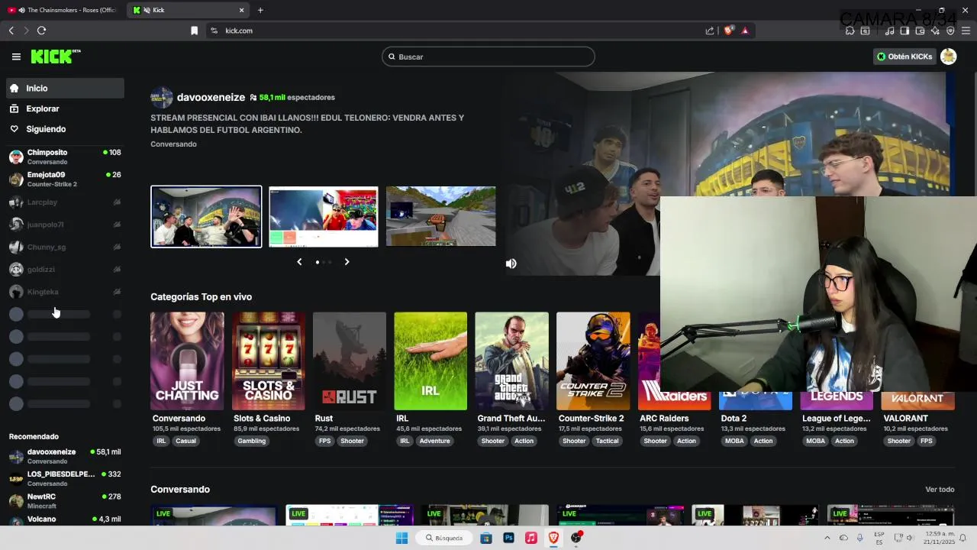Viewport: 977px width, 550px height.
Task: Click the davooxeneize streamer name in featured stream
Action: [x=211, y=98]
